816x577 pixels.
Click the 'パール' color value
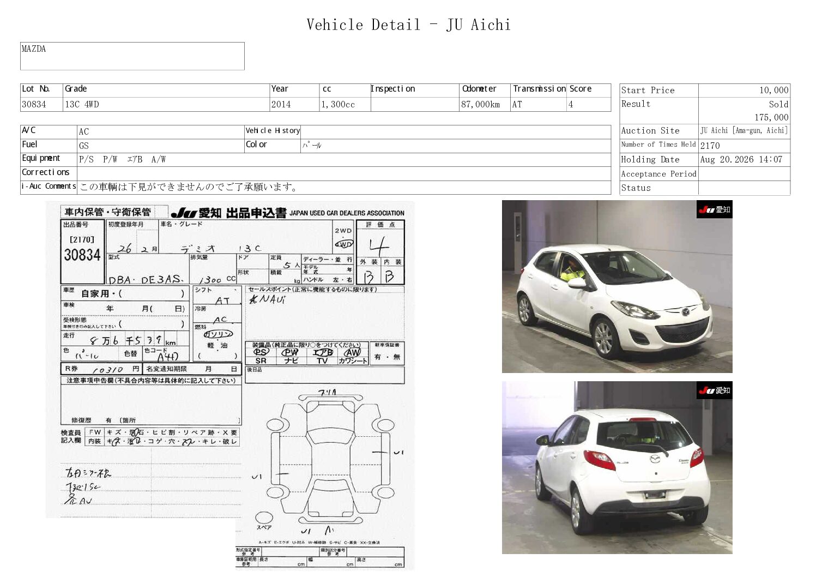click(312, 146)
